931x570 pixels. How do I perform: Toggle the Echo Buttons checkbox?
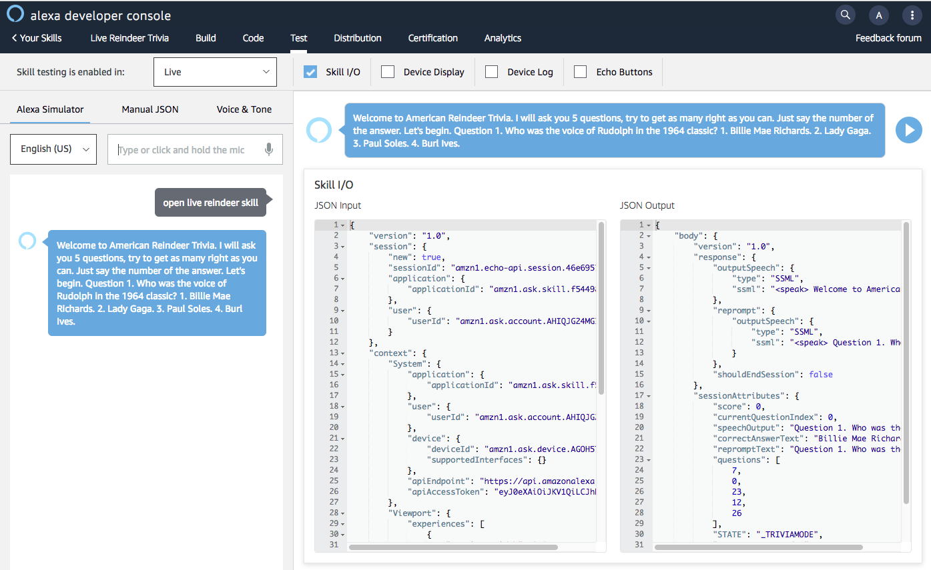pyautogui.click(x=581, y=72)
